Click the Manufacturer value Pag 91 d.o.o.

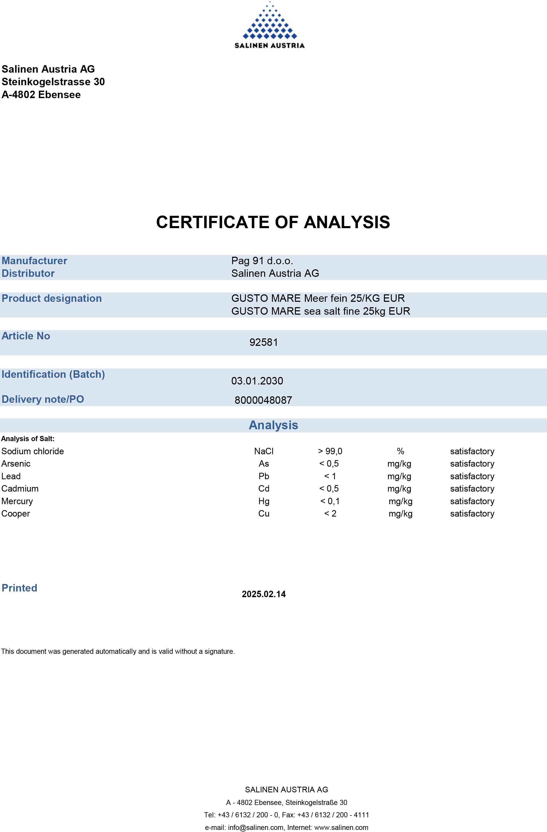pyautogui.click(x=262, y=261)
